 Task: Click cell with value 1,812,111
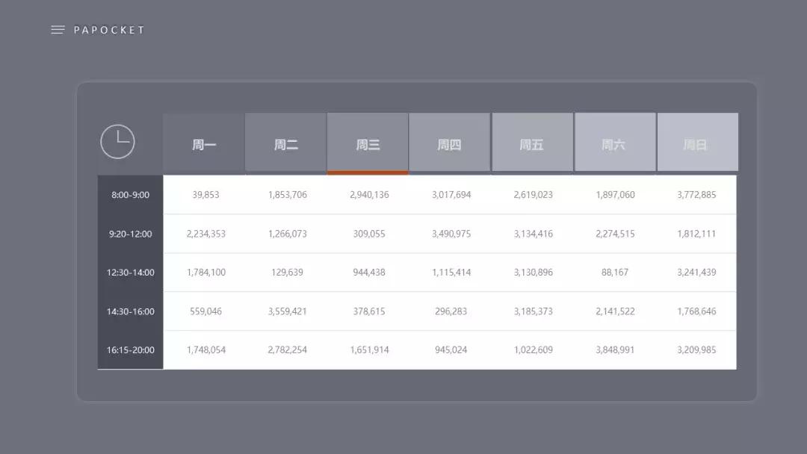(696, 234)
